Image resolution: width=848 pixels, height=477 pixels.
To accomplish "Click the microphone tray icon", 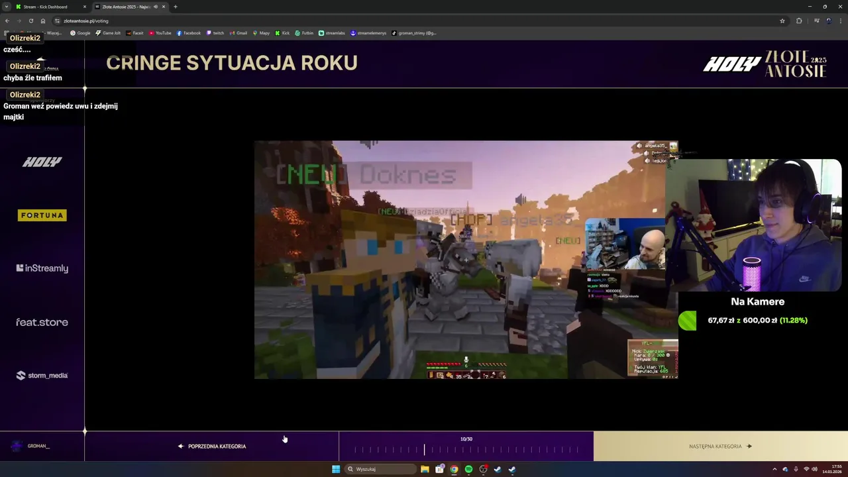I will pos(796,469).
